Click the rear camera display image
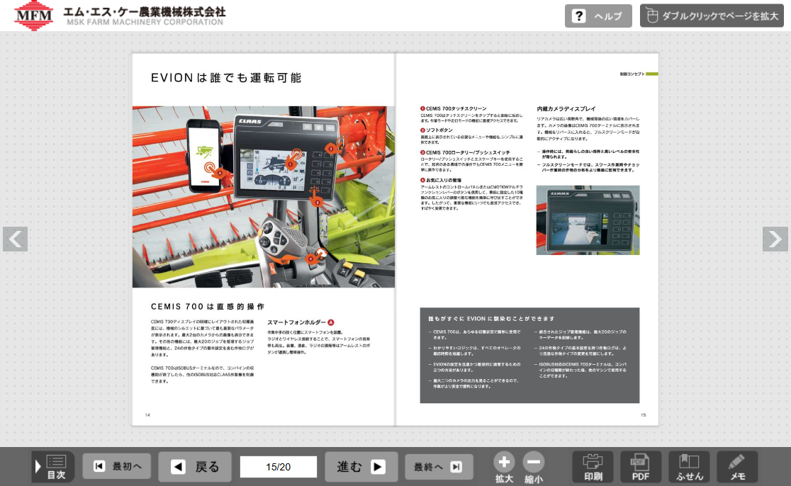 point(588,220)
